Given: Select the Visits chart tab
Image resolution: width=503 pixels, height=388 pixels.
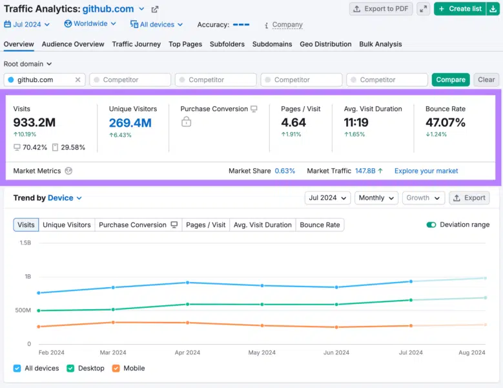Looking at the screenshot, I should (x=26, y=225).
